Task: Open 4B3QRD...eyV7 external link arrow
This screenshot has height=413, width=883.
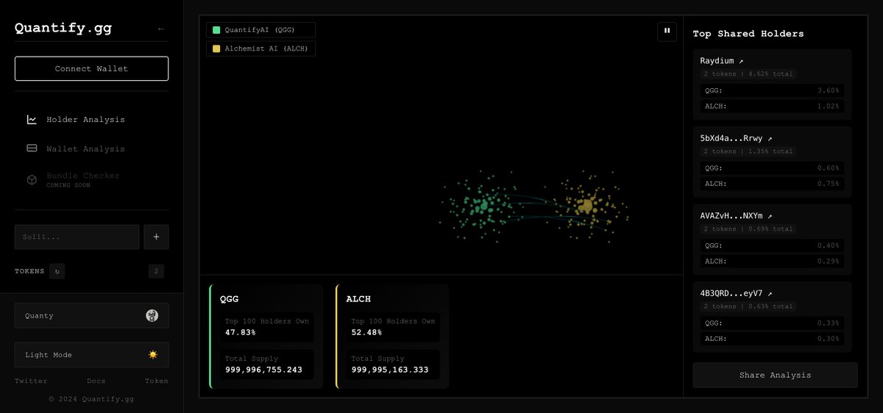Action: pos(770,293)
